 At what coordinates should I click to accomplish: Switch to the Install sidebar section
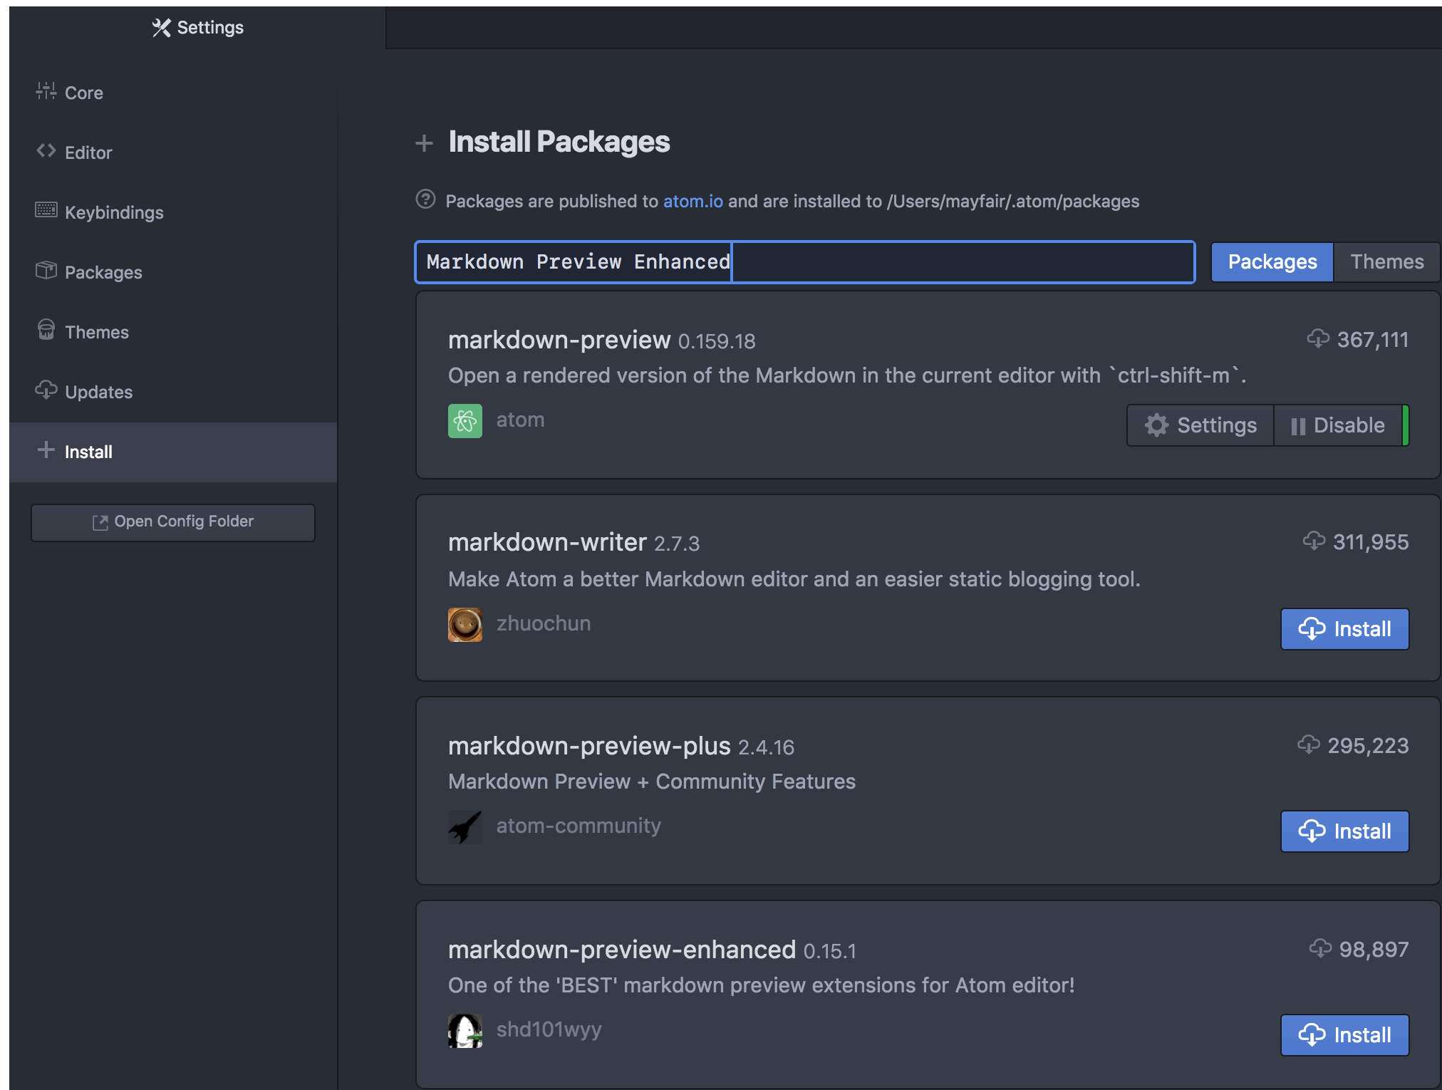[x=88, y=451]
